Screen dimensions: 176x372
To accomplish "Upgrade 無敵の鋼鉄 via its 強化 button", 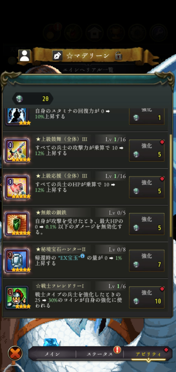I will (147, 224).
